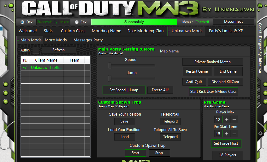Click the Successfully progress bar
Viewport: 267px width, 162px height.
point(134,22)
